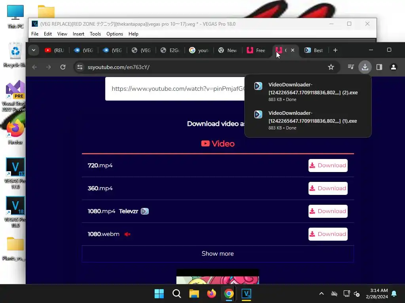Switch to the Free browser tab
The height and width of the screenshot is (303, 405).
click(256, 50)
